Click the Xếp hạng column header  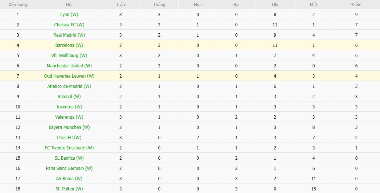tap(18, 5)
